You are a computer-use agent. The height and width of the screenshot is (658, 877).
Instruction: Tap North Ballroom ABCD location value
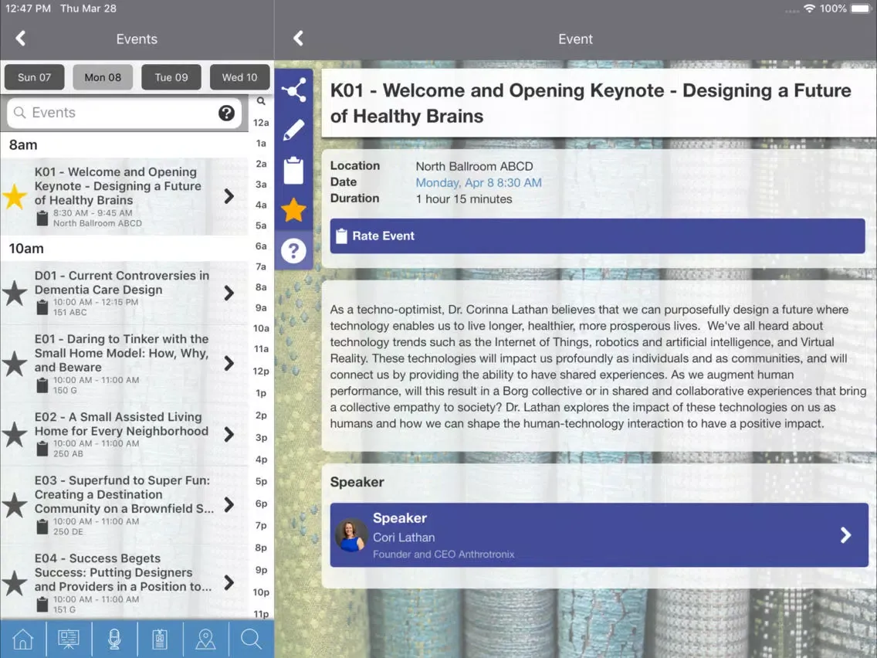474,166
